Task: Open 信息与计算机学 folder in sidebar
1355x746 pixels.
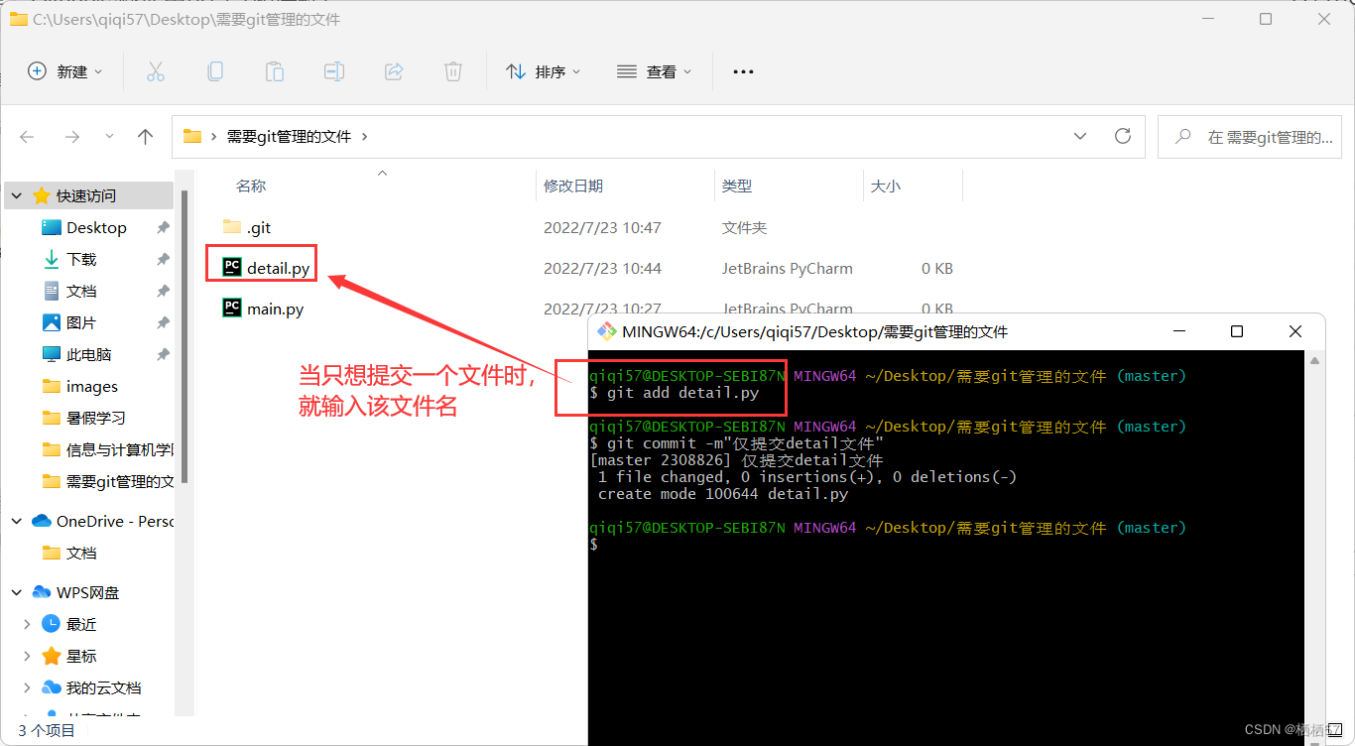Action: [x=120, y=449]
